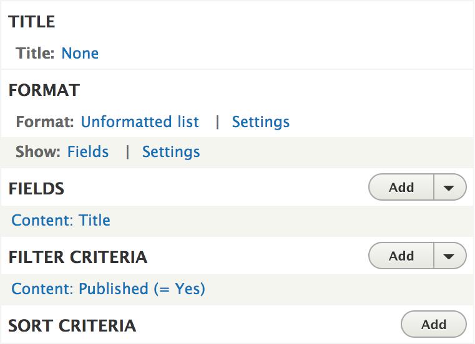Open "Content: Published (= Yes)" filter
The width and height of the screenshot is (475, 344).
pos(109,289)
